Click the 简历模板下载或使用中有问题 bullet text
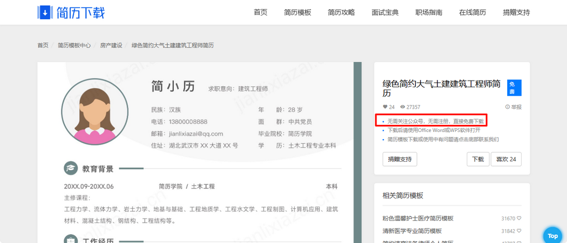 pos(444,139)
